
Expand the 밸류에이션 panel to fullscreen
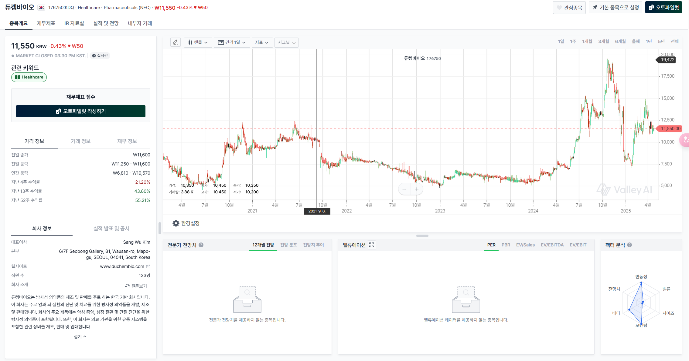pos(372,245)
